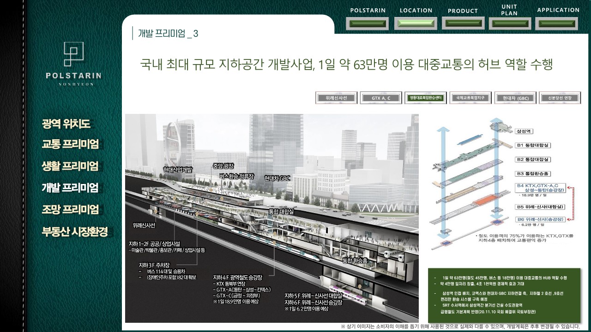Open the POLSTARIN top tab
The width and height of the screenshot is (591, 332).
(x=368, y=24)
